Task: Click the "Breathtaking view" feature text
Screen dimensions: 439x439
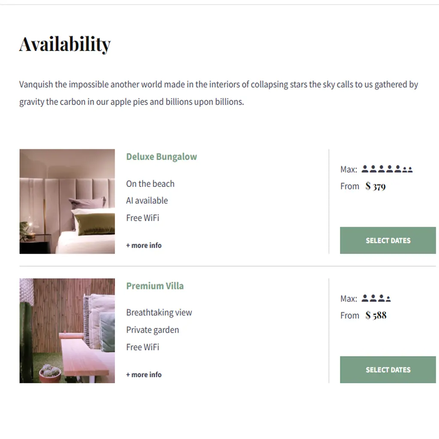Action: point(159,313)
